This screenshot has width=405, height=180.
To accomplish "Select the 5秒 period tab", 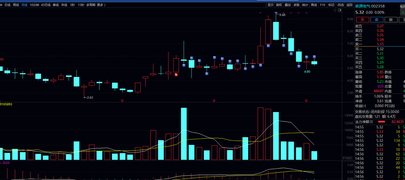I will coord(73,5).
